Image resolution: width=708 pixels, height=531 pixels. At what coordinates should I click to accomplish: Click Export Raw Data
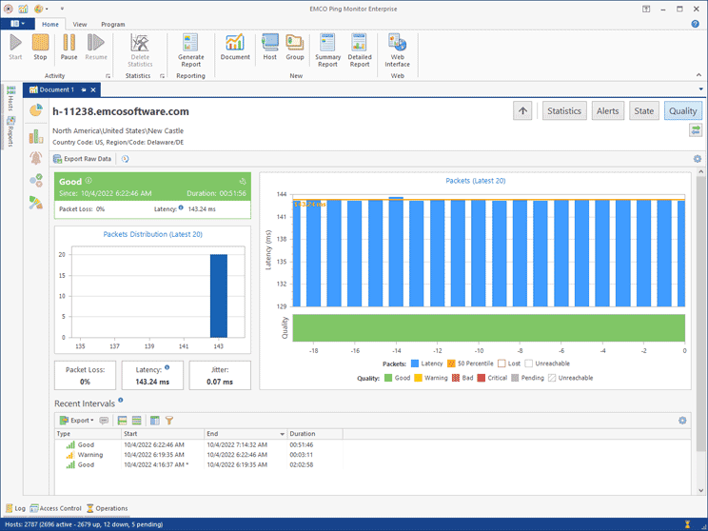[x=82, y=159]
